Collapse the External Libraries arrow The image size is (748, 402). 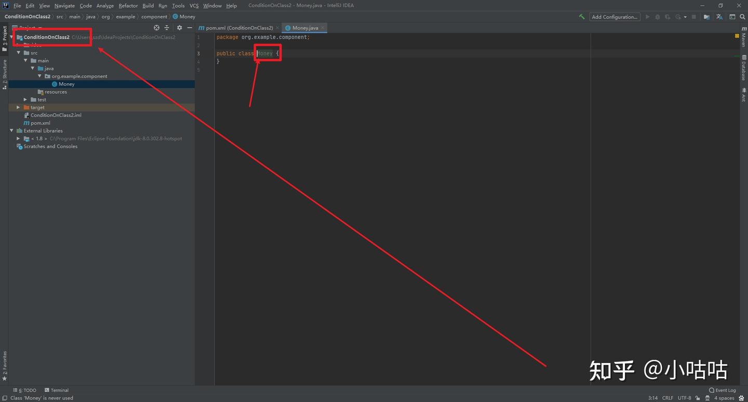(12, 131)
